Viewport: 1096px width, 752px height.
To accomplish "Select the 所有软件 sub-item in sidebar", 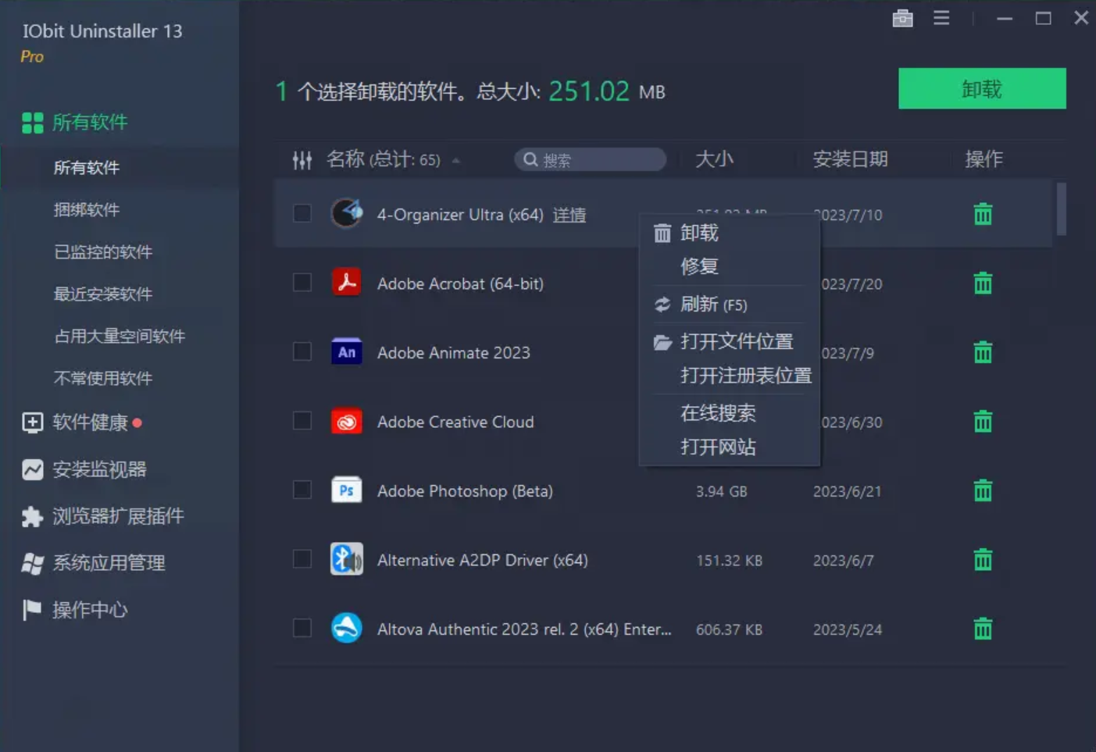I will click(87, 167).
